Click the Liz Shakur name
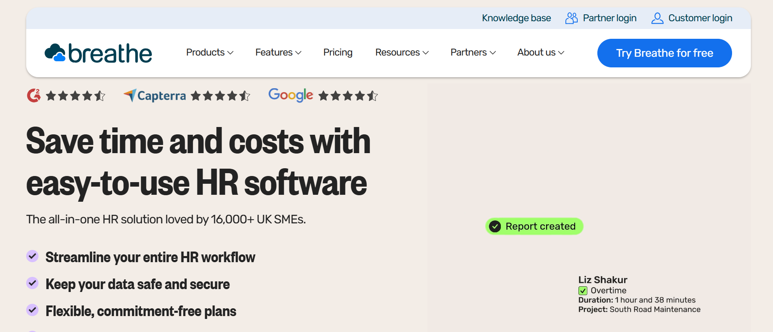The height and width of the screenshot is (332, 773). (603, 280)
